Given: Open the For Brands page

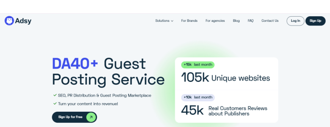Looking at the screenshot, I should [189, 21].
